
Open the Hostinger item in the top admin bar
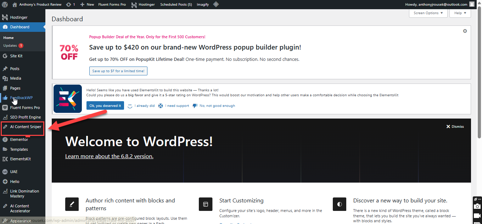143,5
